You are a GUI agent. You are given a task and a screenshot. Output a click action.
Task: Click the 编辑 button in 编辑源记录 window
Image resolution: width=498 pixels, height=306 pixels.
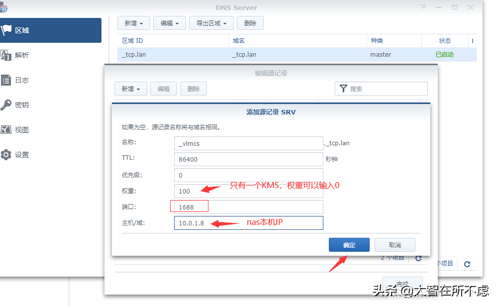164,89
